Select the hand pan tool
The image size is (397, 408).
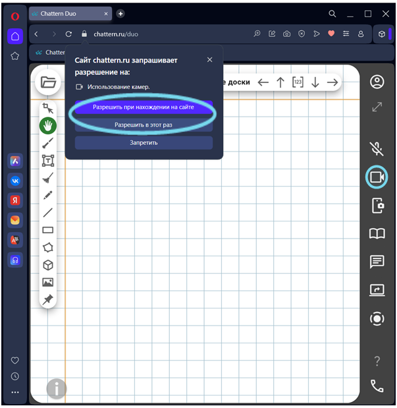[47, 125]
